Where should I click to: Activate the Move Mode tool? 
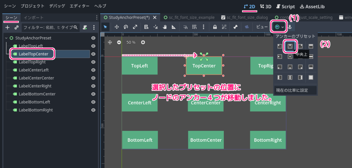(x=117, y=27)
